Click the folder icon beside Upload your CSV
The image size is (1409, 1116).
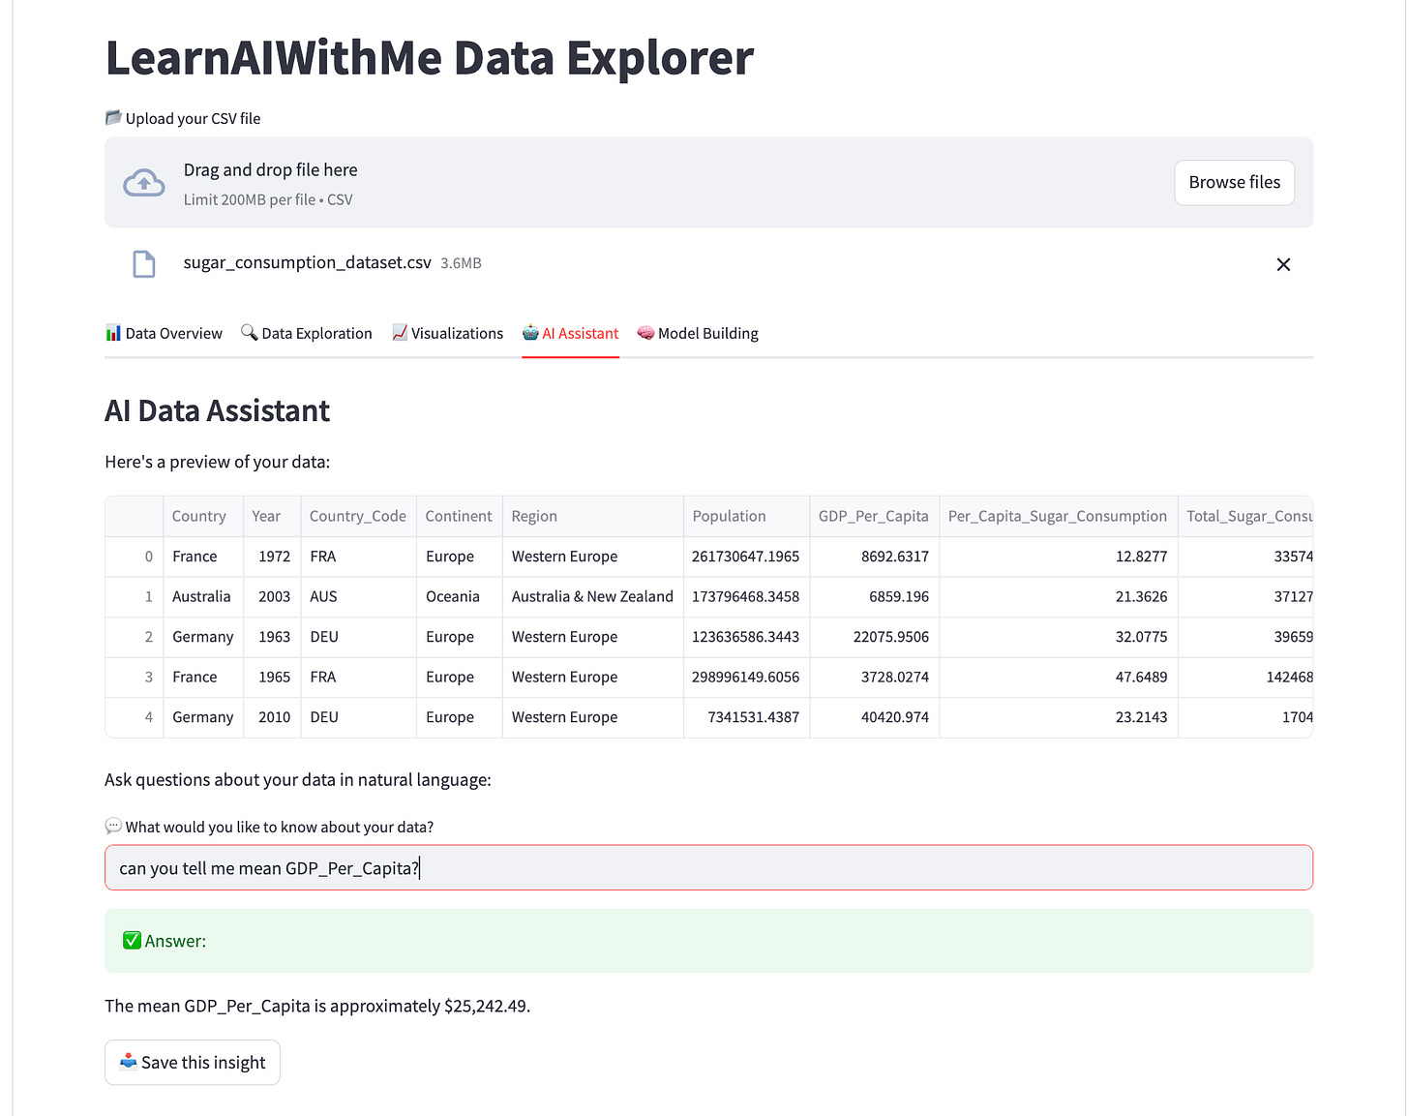click(113, 118)
